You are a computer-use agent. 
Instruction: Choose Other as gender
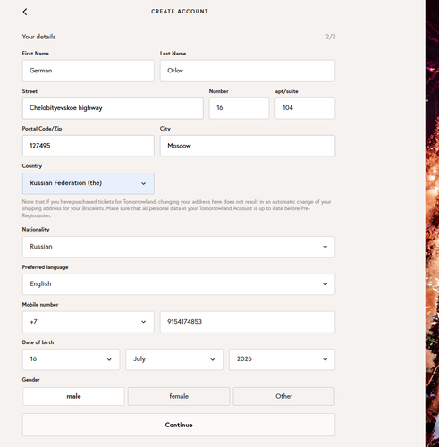click(x=284, y=396)
